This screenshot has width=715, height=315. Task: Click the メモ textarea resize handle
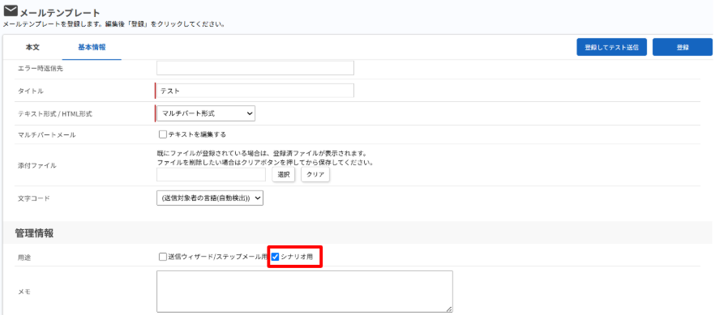coord(449,309)
